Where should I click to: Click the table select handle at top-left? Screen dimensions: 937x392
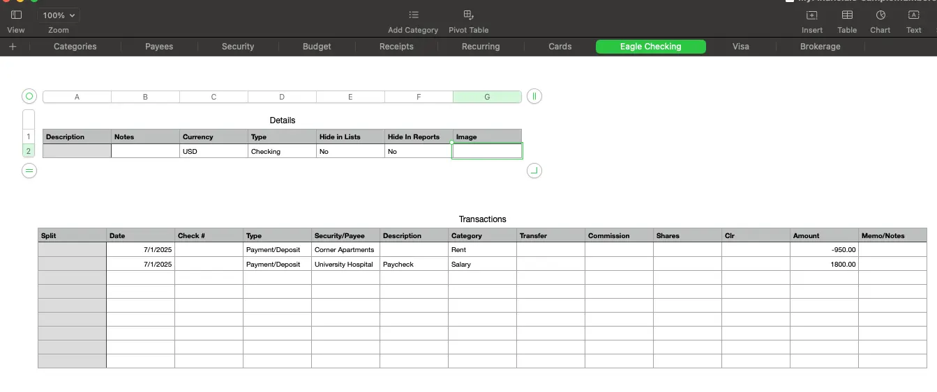[x=29, y=97]
